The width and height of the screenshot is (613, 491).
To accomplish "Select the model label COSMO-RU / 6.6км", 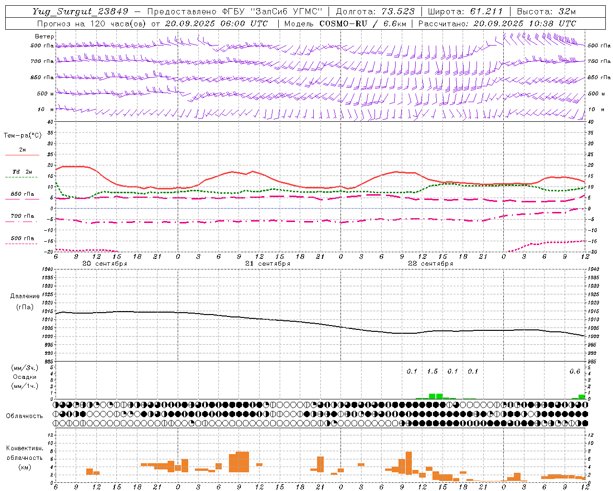I will 363,23.
